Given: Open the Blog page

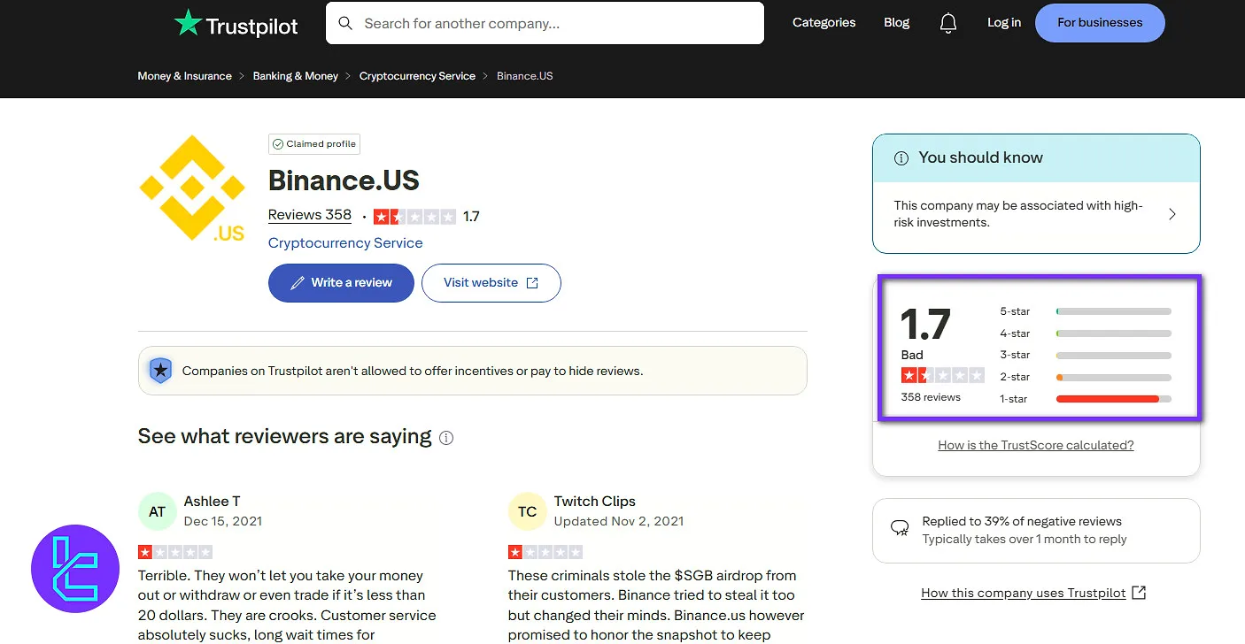Looking at the screenshot, I should (896, 22).
